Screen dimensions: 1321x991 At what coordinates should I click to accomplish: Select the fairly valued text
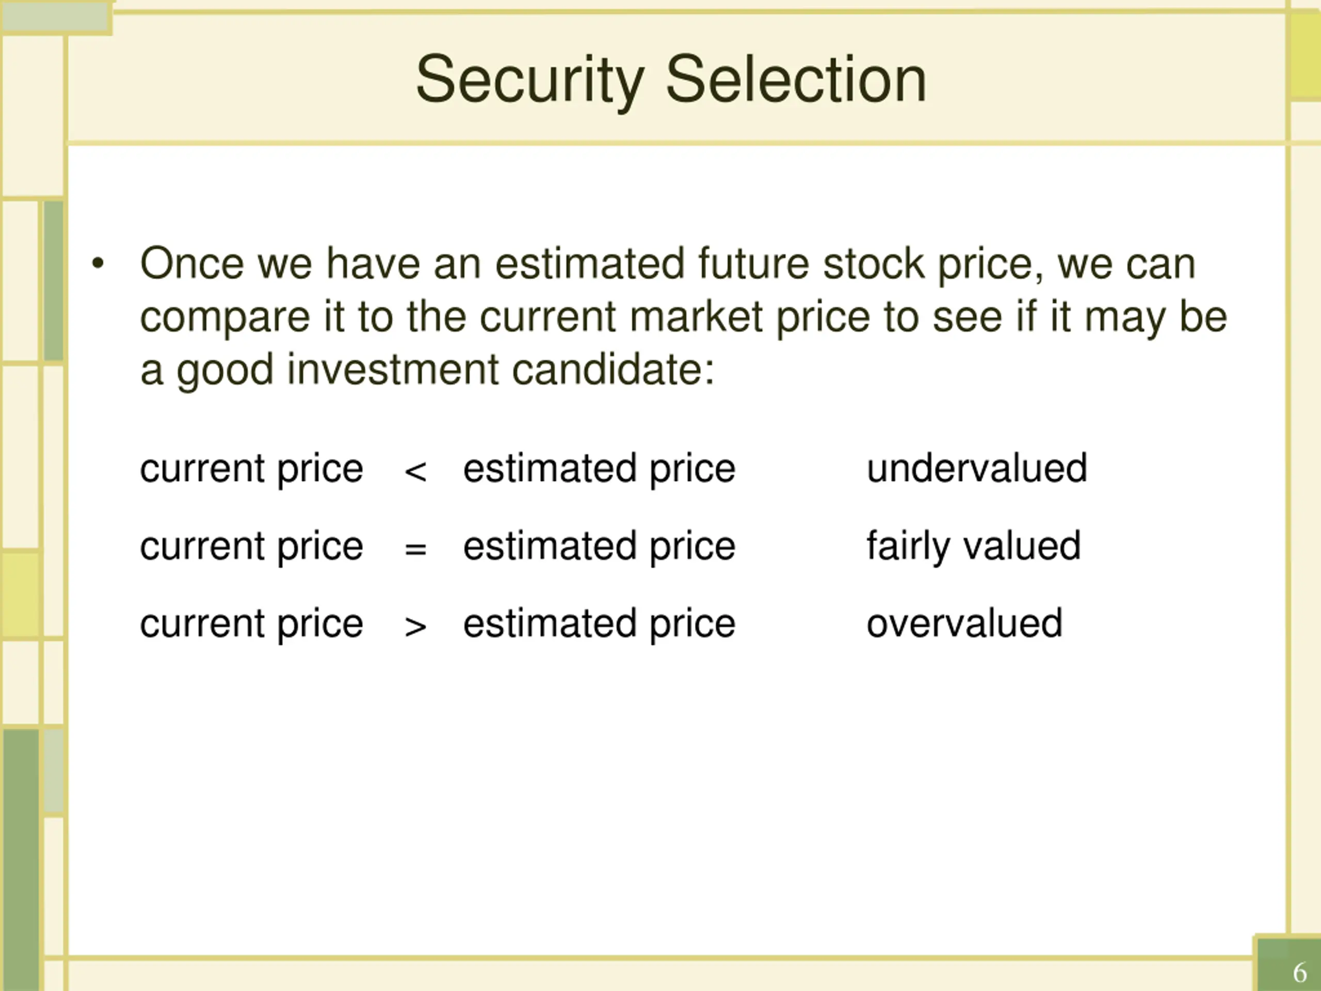[x=973, y=547]
